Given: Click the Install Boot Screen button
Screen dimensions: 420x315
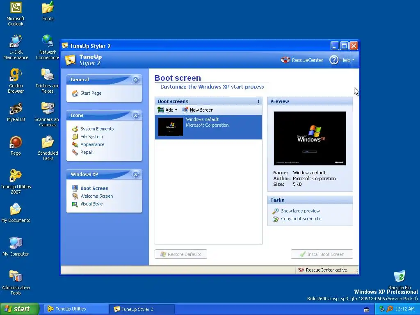Looking at the screenshot, I should [x=322, y=254].
